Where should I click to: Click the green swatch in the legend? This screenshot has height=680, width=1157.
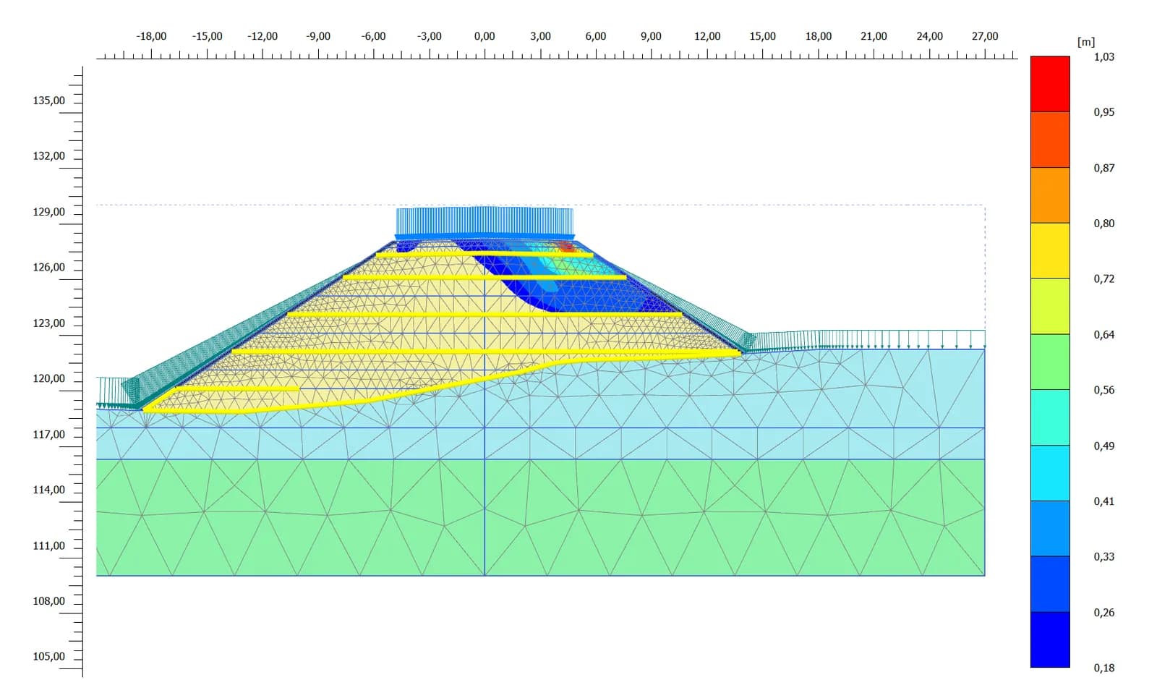[1050, 362]
